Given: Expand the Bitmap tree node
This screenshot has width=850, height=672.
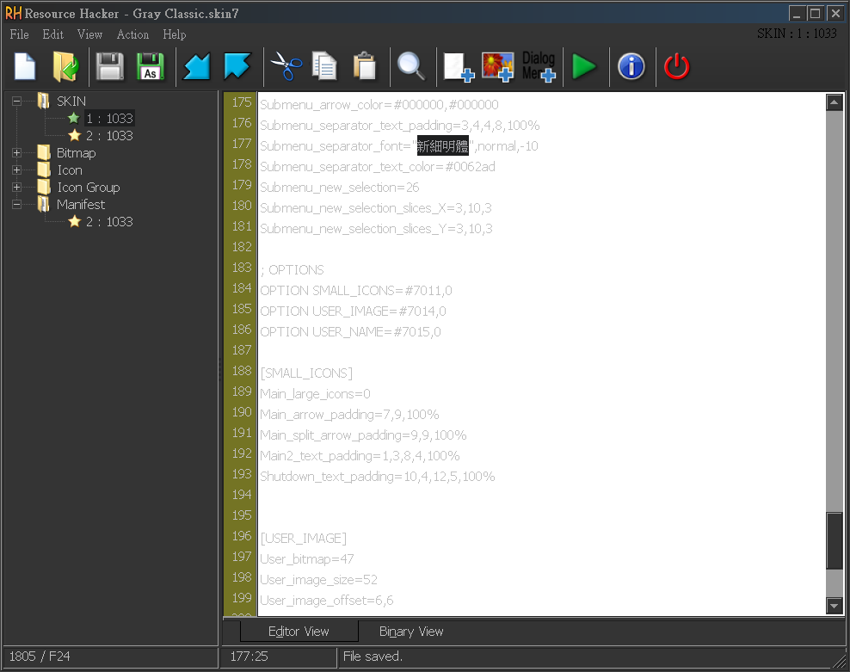Looking at the screenshot, I should pyautogui.click(x=17, y=153).
